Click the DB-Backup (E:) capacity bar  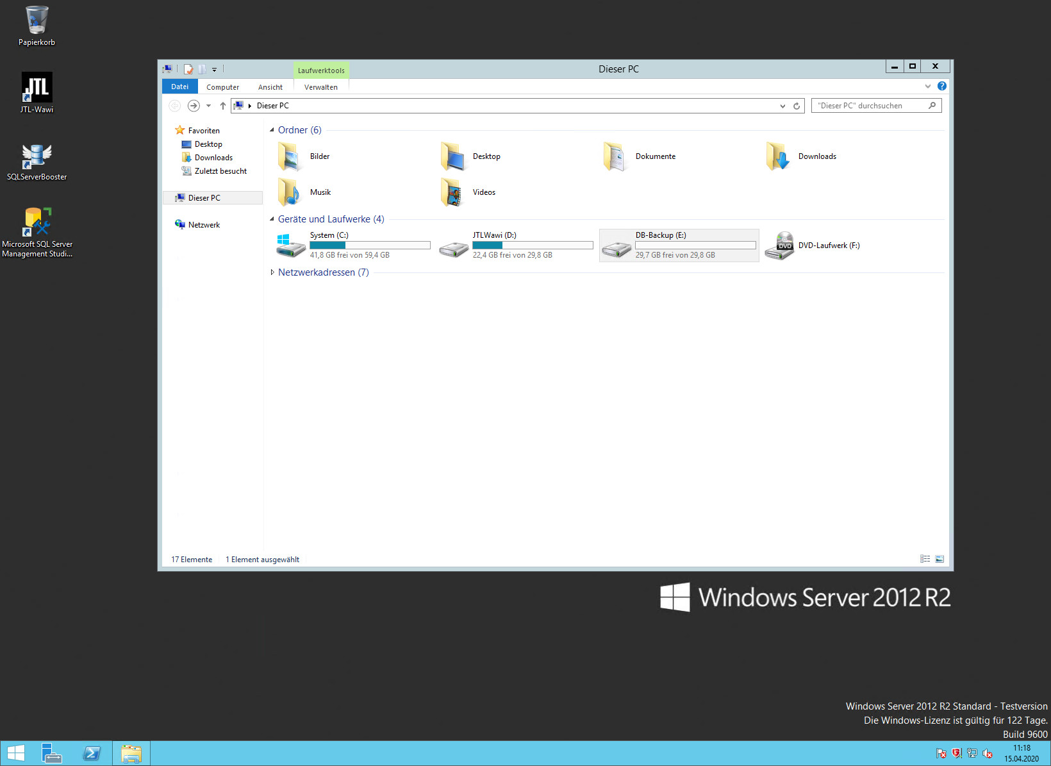[695, 246]
